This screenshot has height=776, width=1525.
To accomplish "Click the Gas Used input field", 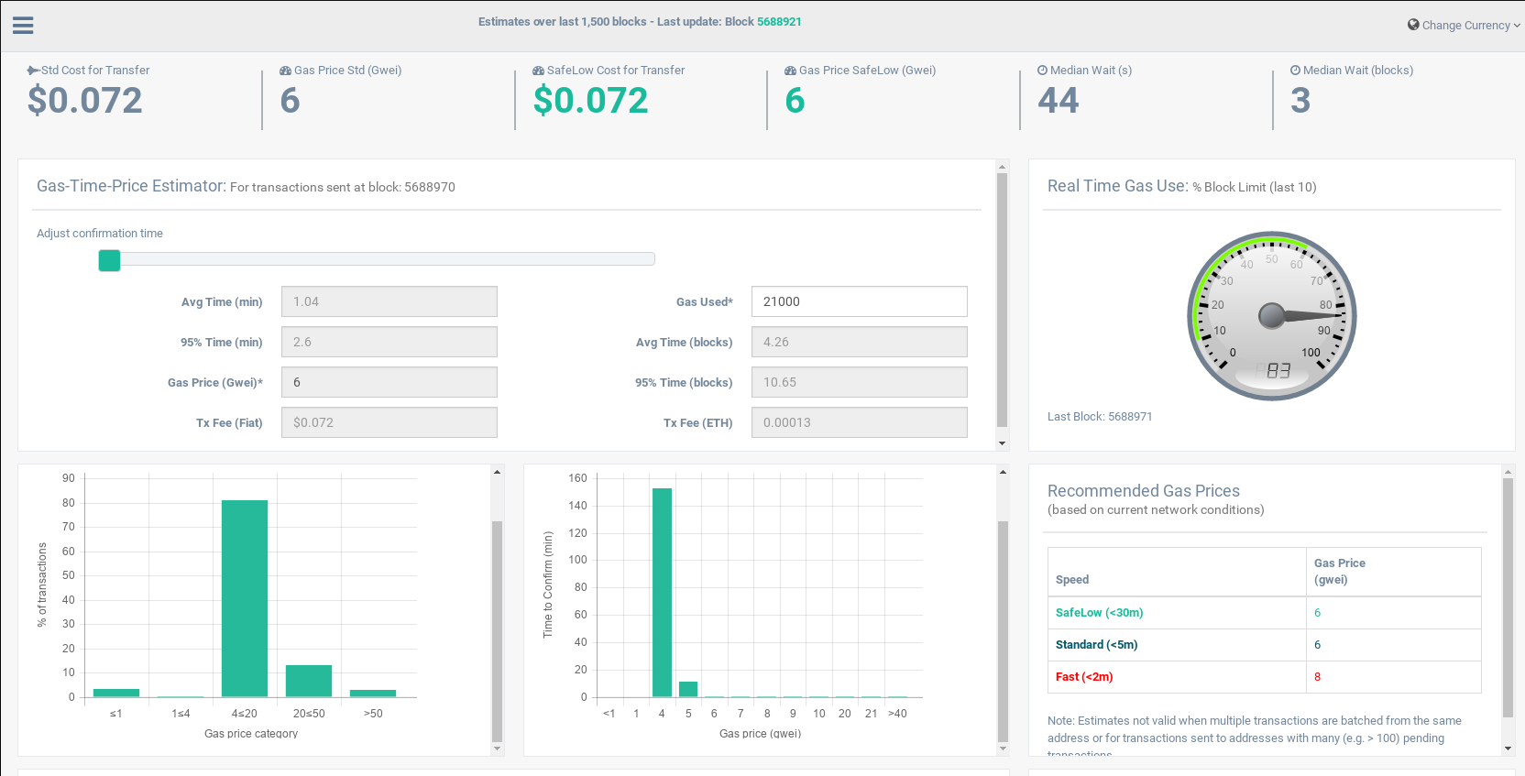I will 860,301.
